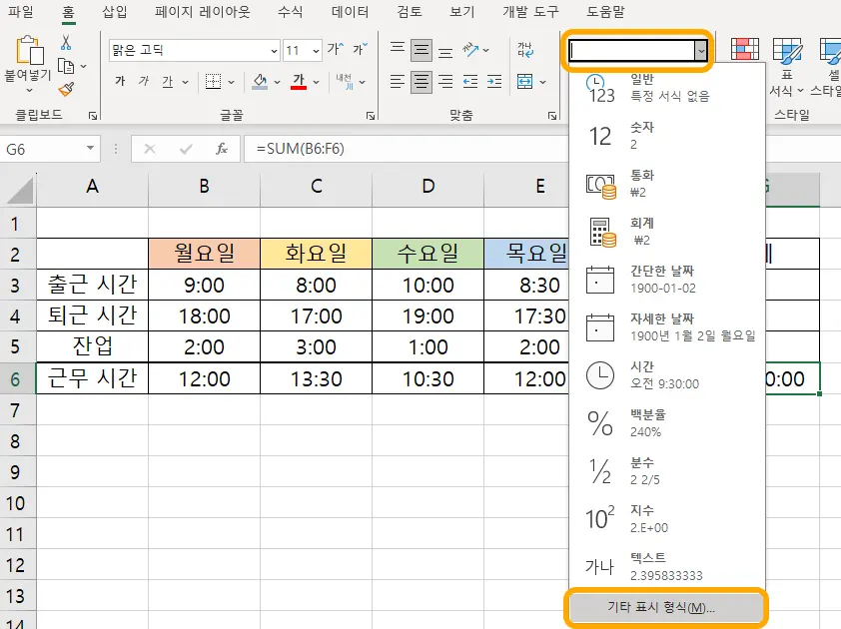Click the Copy icon in Clipboard group

pos(66,65)
